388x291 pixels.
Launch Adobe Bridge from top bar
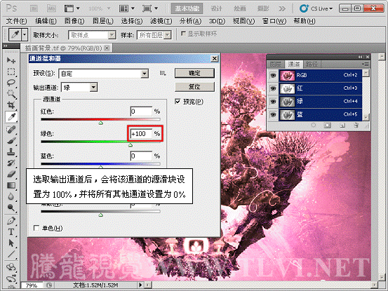click(x=34, y=8)
